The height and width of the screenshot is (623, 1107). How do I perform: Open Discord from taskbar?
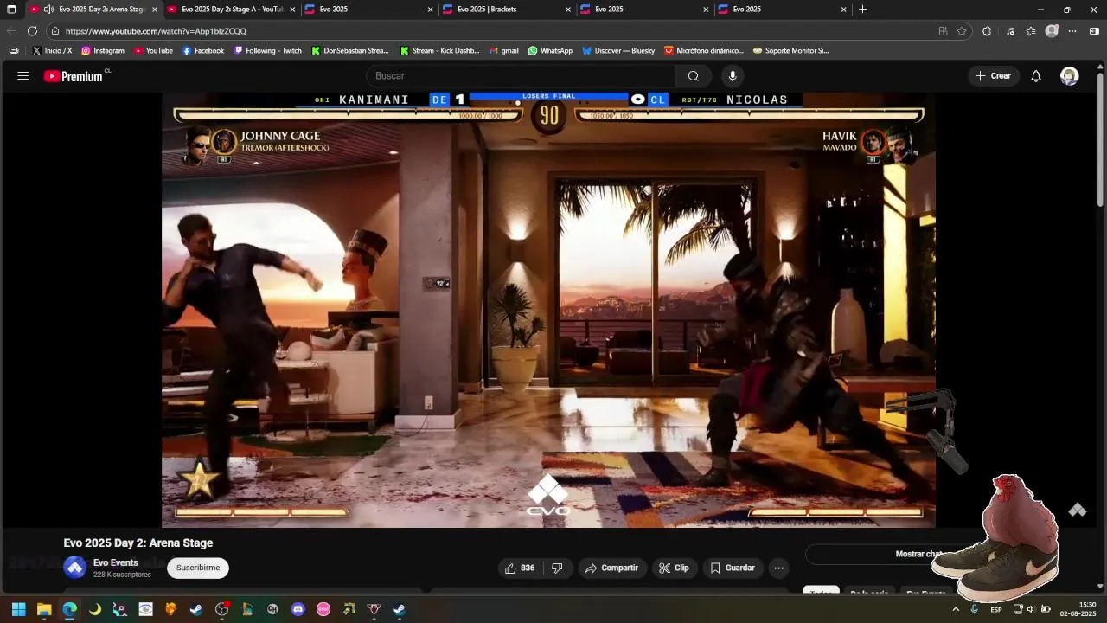298,609
